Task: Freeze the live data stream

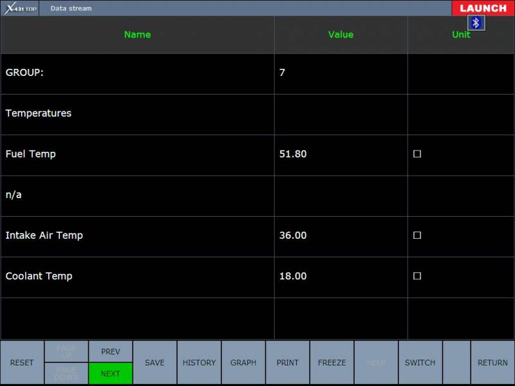Action: (x=332, y=363)
